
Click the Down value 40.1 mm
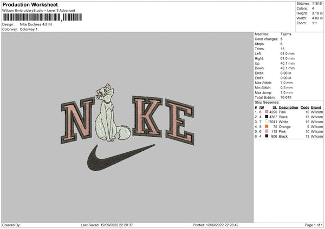[288, 68]
